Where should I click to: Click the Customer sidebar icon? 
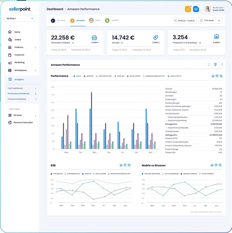click(x=10, y=55)
